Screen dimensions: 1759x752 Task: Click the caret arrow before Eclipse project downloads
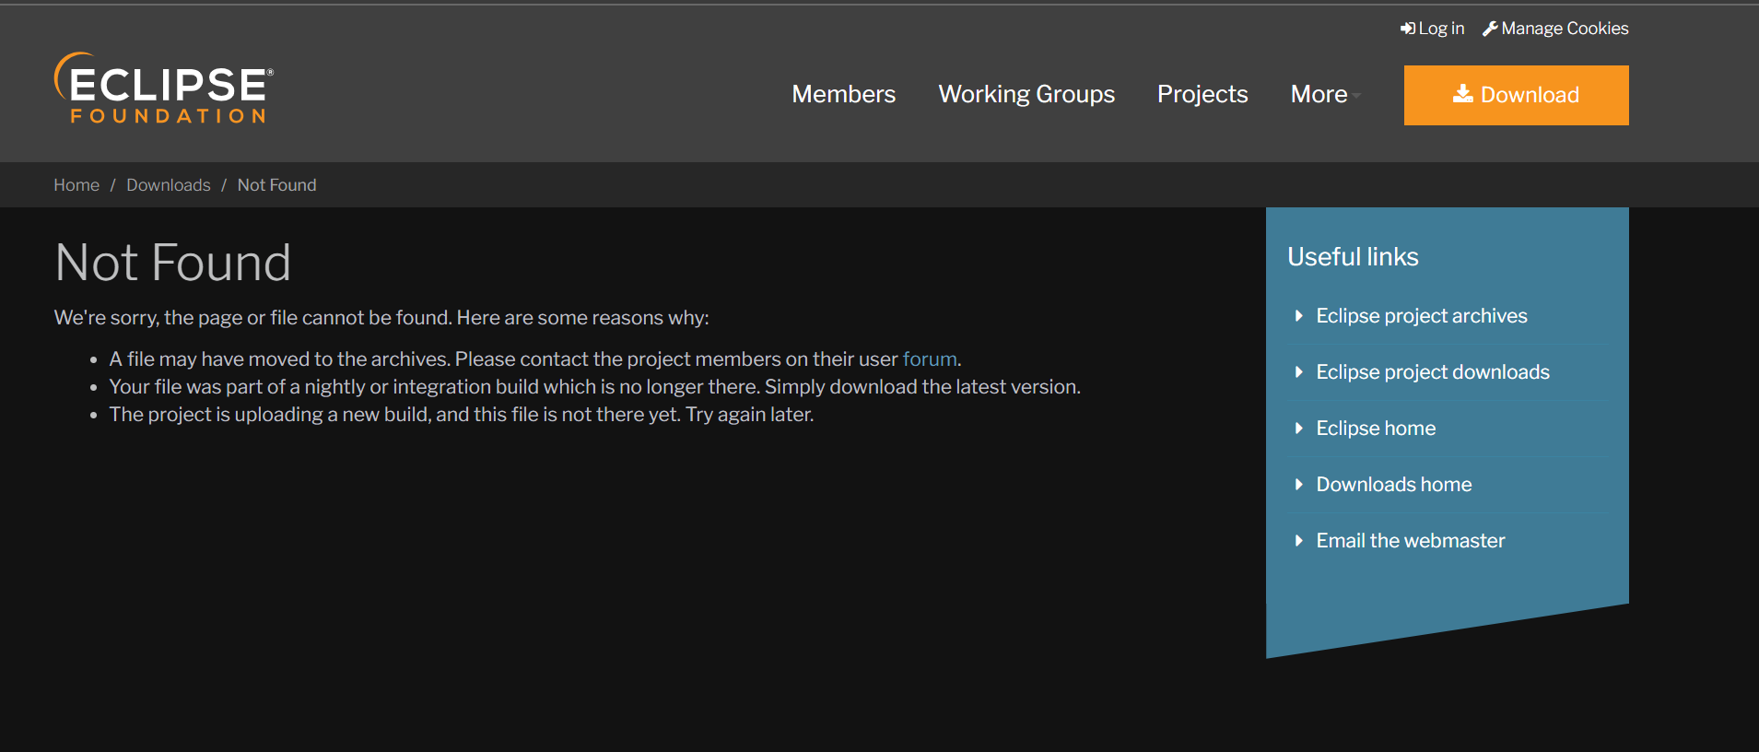click(x=1298, y=372)
